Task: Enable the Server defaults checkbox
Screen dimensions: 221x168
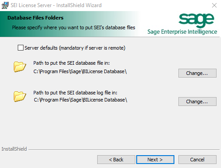Action: (x=20, y=48)
